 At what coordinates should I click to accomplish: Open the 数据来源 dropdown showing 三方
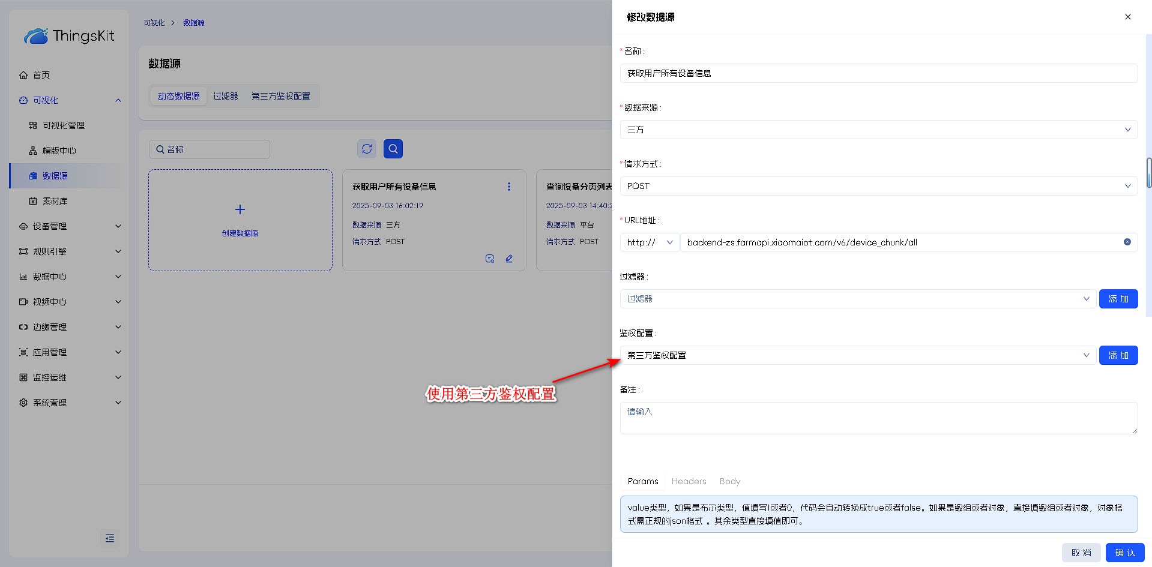coord(878,130)
